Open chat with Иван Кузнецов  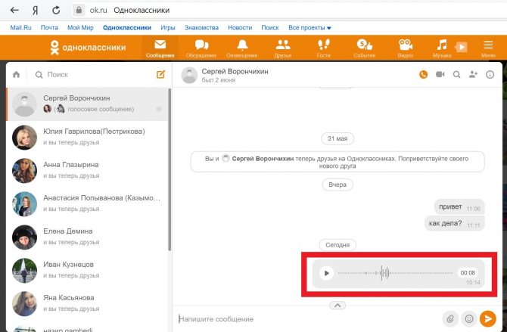(87, 271)
